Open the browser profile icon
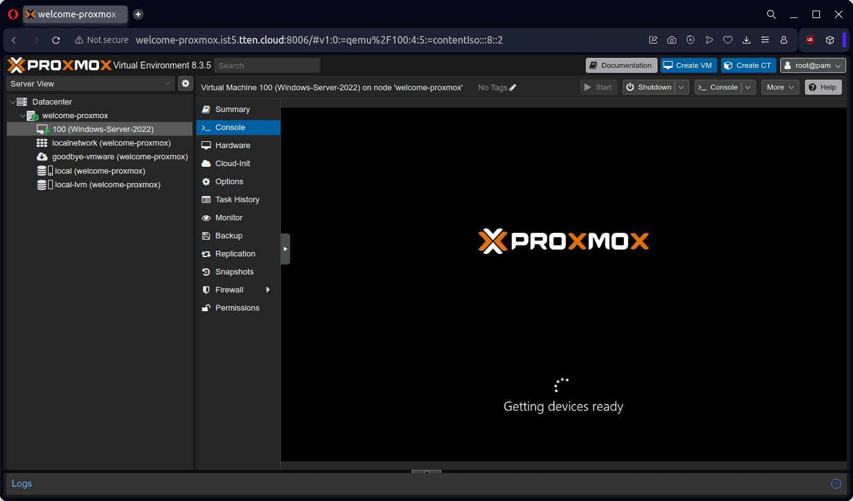 [x=784, y=40]
